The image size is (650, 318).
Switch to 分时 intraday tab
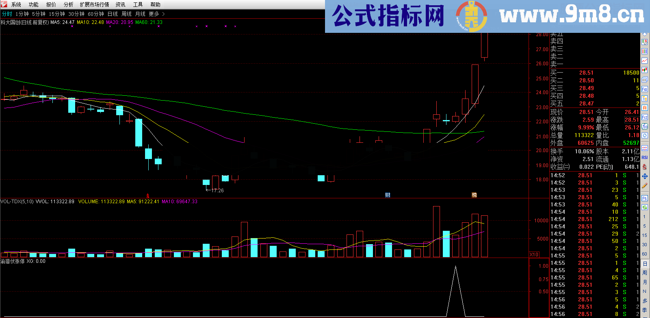pos(7,14)
